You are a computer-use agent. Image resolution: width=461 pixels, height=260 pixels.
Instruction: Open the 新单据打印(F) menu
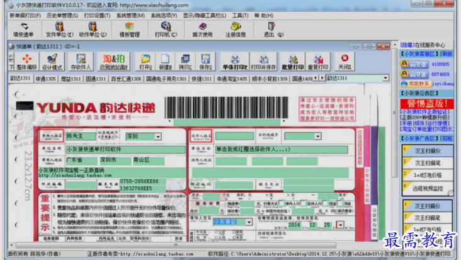click(25, 16)
